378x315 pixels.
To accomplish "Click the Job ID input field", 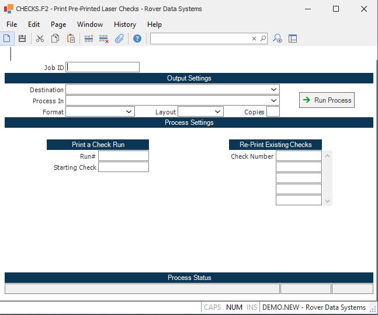I will [x=103, y=67].
